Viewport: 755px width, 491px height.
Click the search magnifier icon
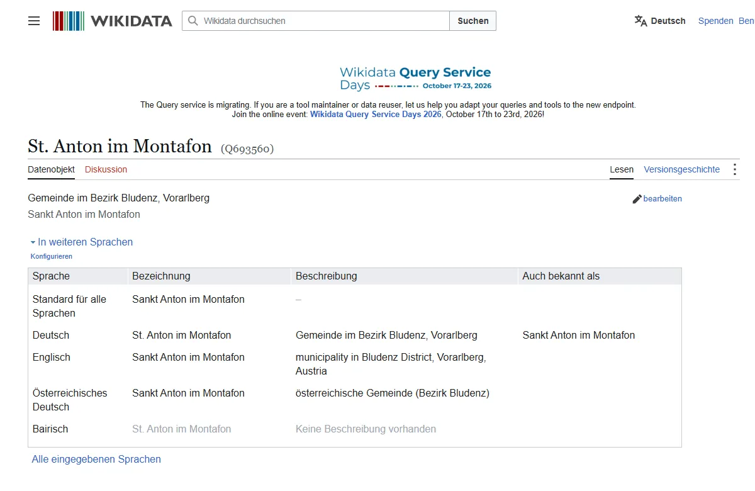193,21
